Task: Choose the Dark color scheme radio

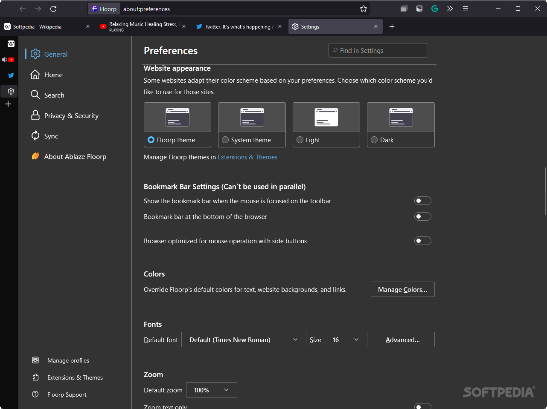Action: (x=374, y=140)
